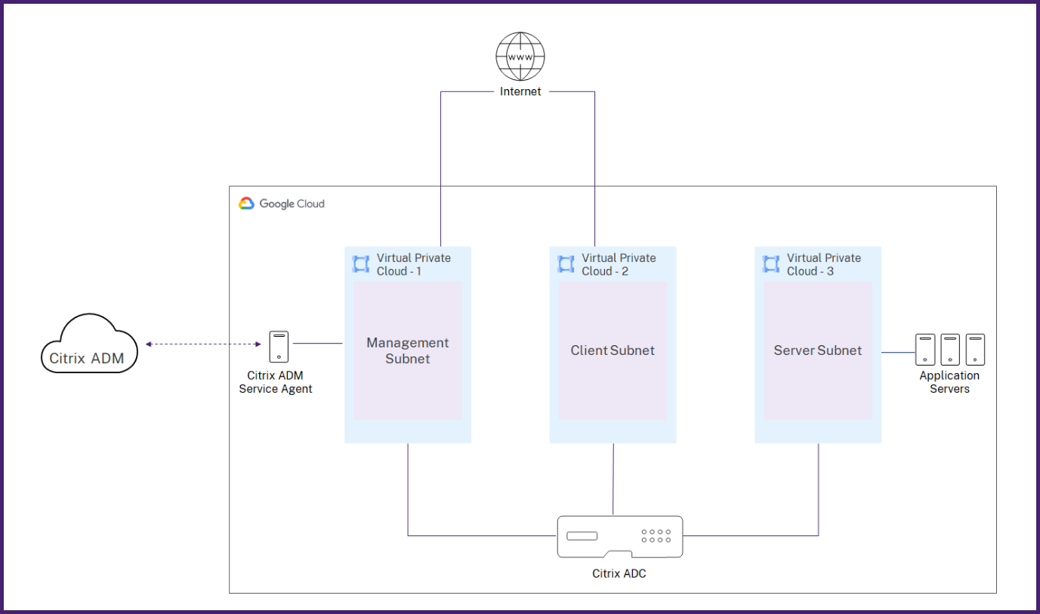This screenshot has height=614, width=1040.
Task: Select the first Application Servers icon
Action: [925, 350]
